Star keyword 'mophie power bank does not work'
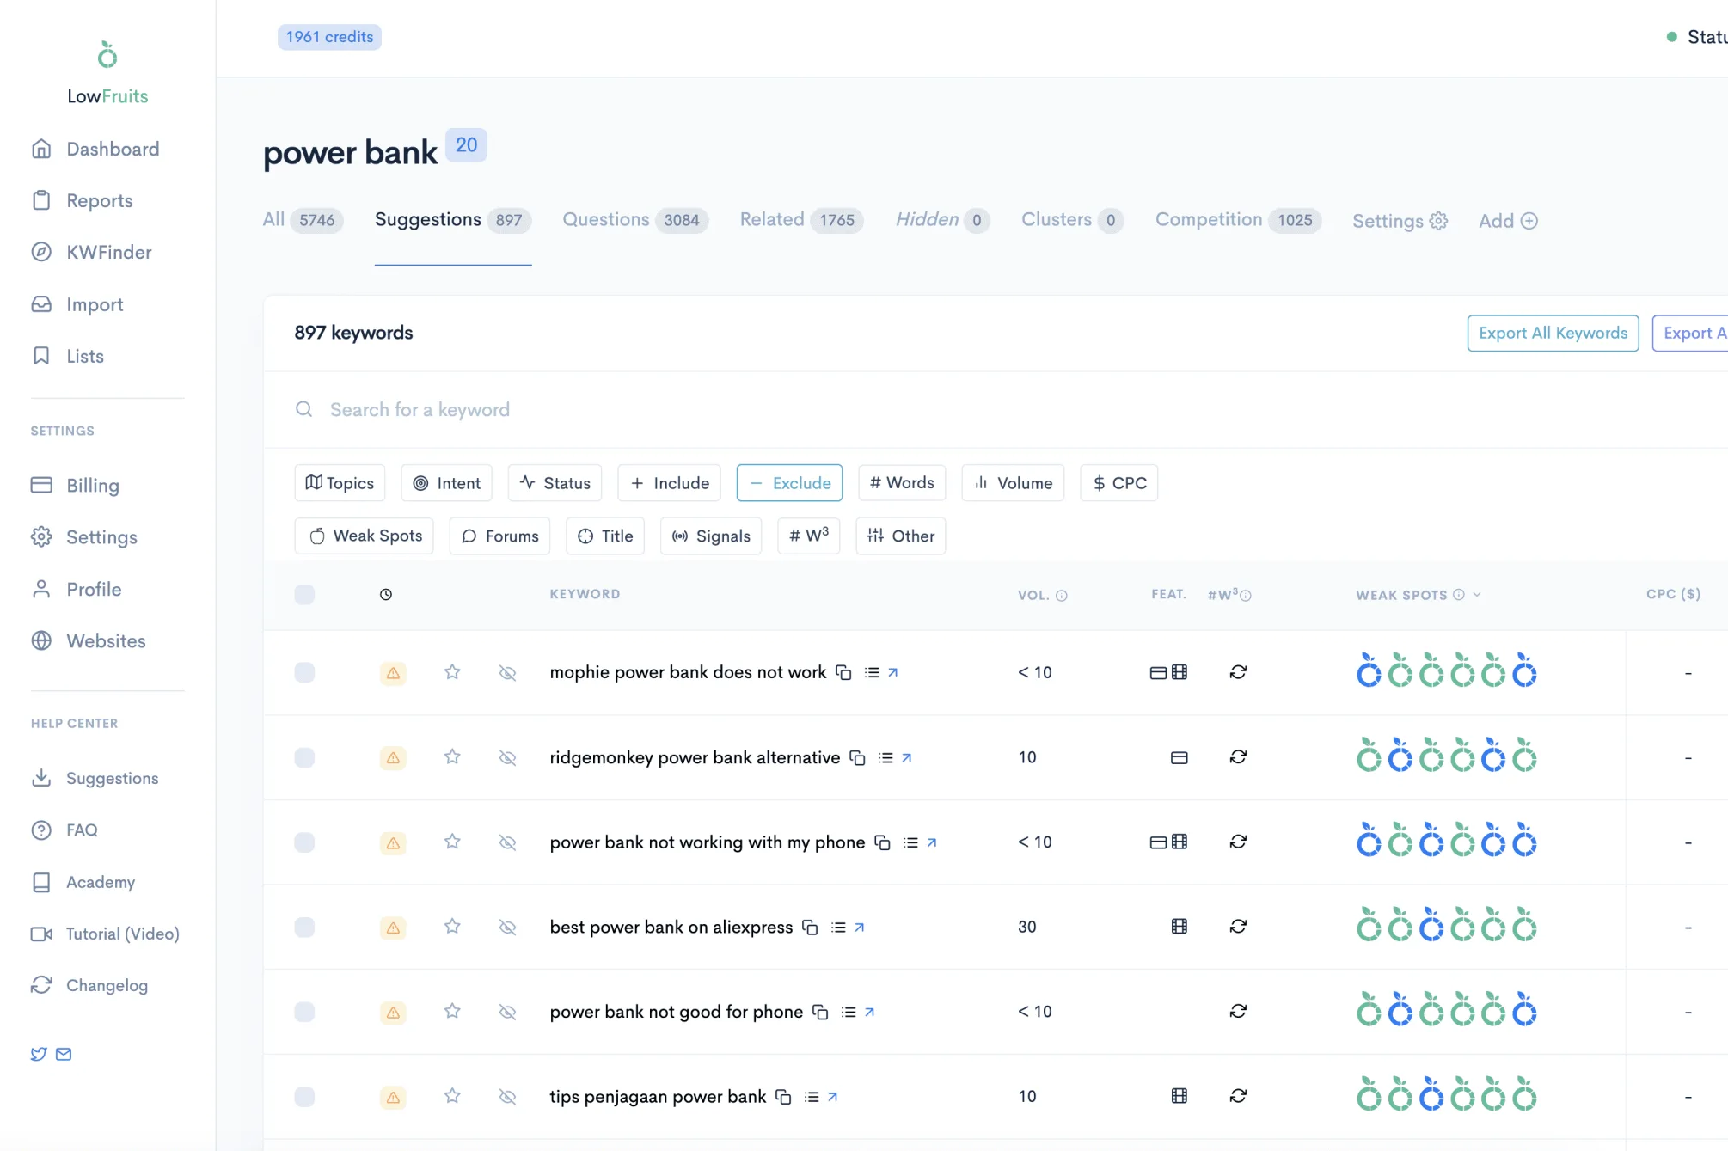Viewport: 1728px width, 1151px height. (x=452, y=672)
